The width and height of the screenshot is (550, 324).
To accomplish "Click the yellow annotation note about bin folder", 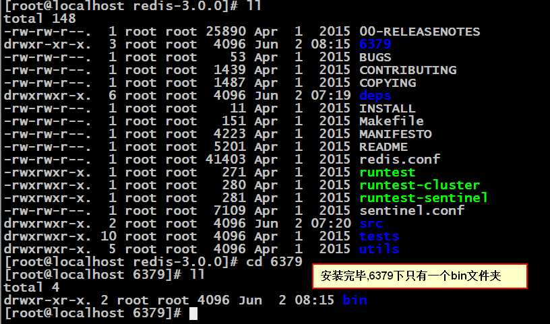I will coord(420,276).
